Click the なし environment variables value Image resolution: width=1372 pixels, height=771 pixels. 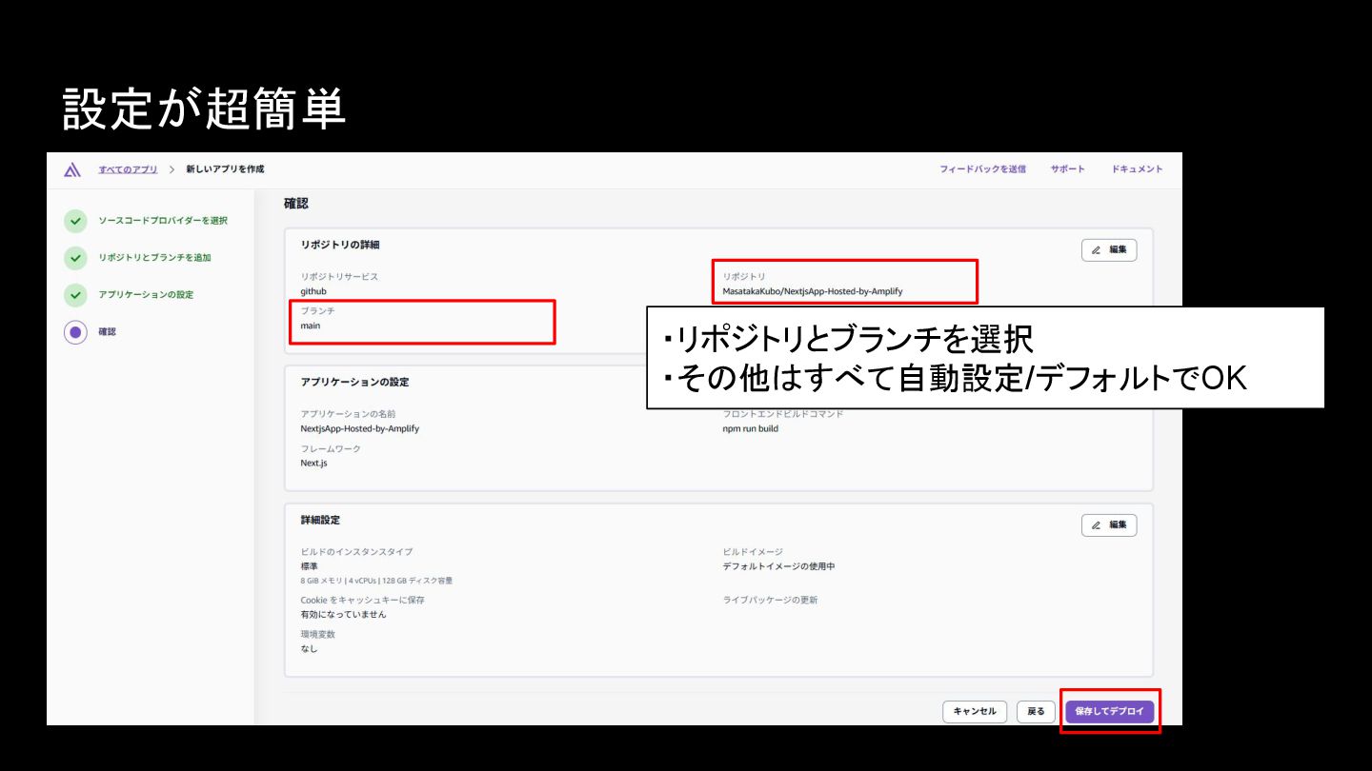pyautogui.click(x=310, y=649)
